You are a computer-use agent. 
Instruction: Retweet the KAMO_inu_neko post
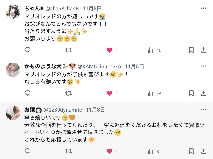point(68,93)
